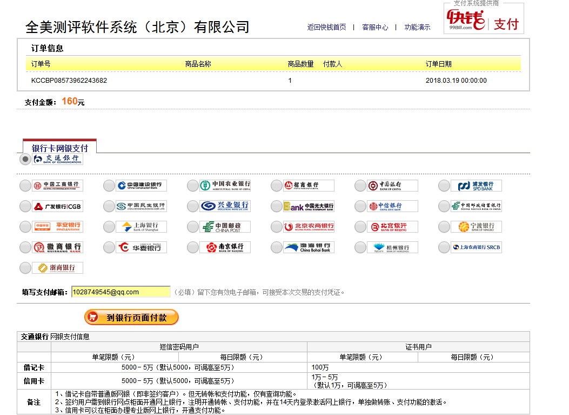The height and width of the screenshot is (415, 569).
Task: Click the 中国工商银行 logo
Action: [x=57, y=186]
